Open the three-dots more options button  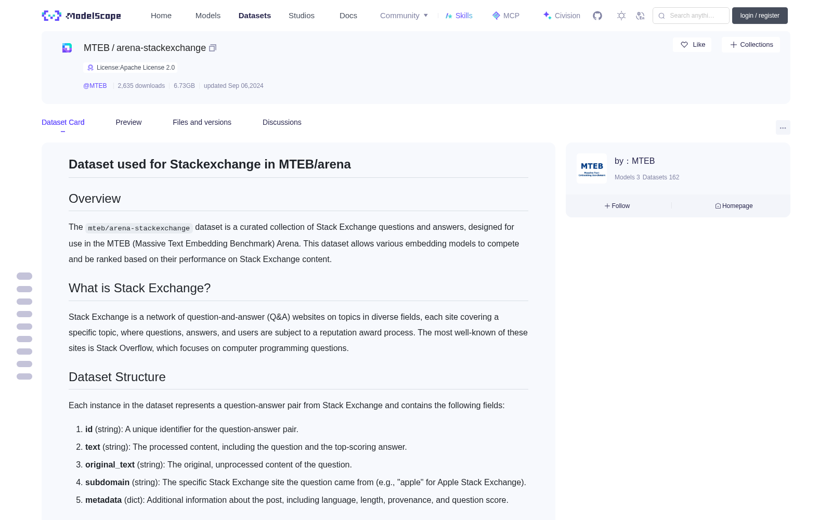783,127
